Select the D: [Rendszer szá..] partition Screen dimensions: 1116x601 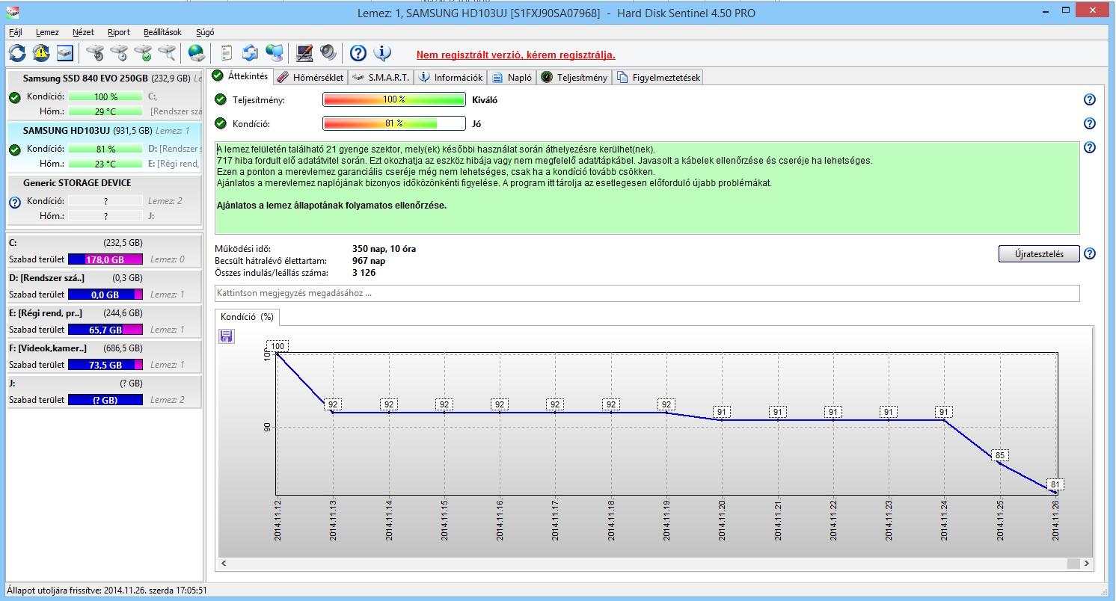(104, 286)
